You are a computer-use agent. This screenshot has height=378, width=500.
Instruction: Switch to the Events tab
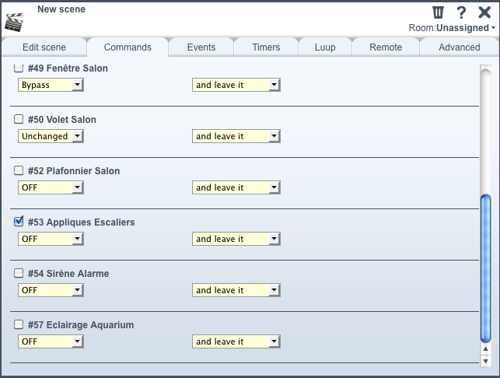pyautogui.click(x=201, y=47)
